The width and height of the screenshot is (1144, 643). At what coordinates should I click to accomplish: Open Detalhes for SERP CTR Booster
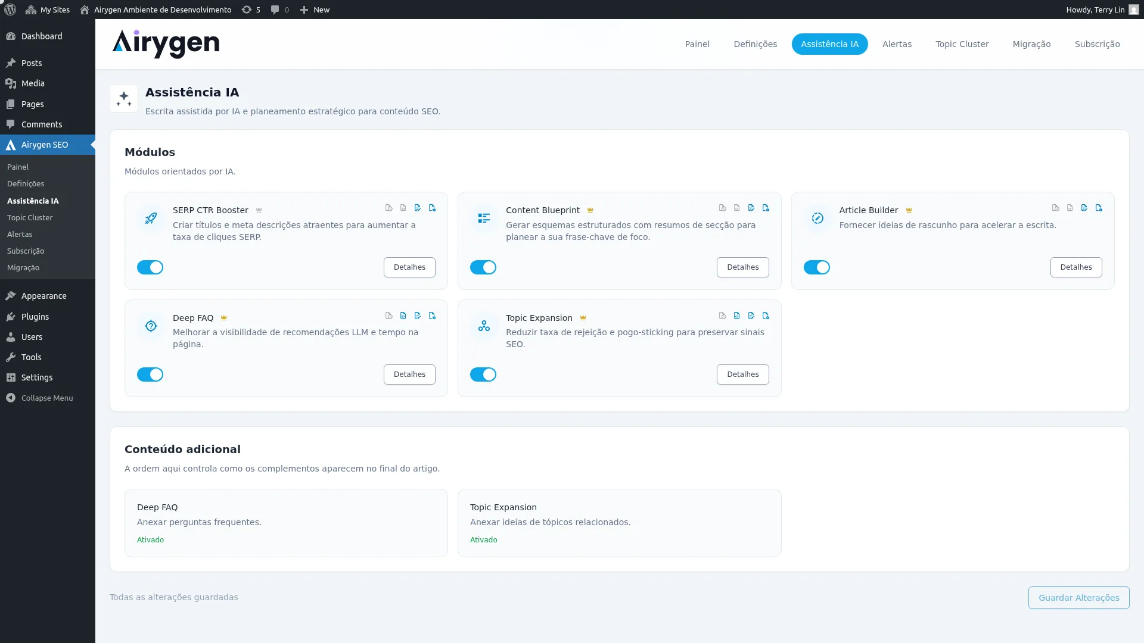[409, 267]
